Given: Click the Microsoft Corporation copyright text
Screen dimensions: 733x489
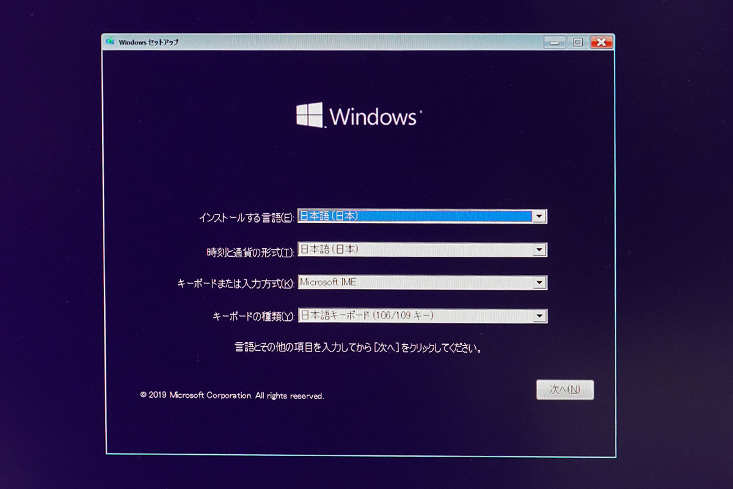Looking at the screenshot, I should pyautogui.click(x=232, y=395).
